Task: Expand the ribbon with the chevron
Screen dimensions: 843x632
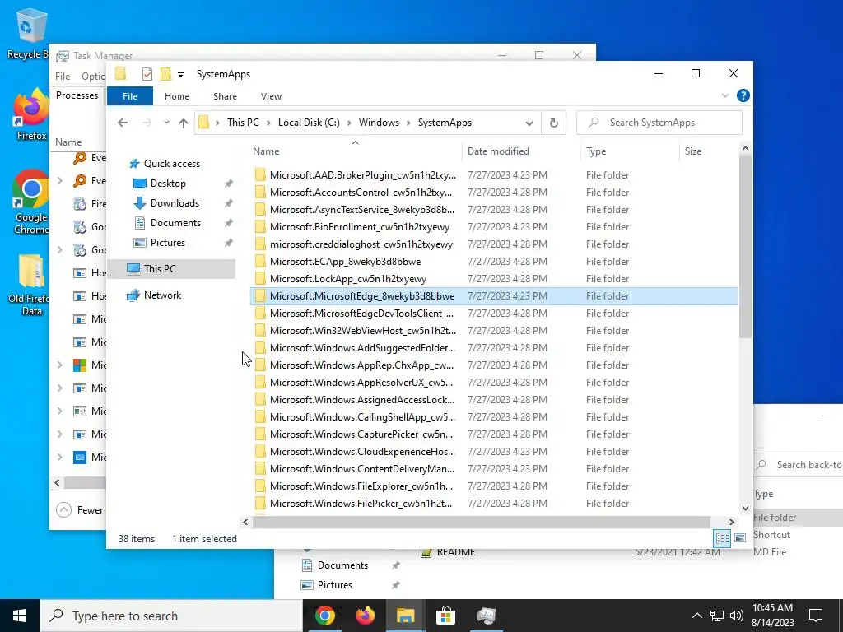Action: 725,95
